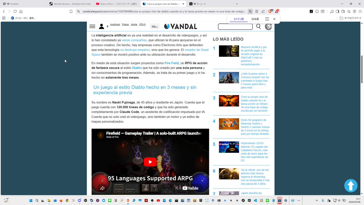The height and width of the screenshot is (205, 364).
Task: Click the share page icon
Action: [263, 11]
